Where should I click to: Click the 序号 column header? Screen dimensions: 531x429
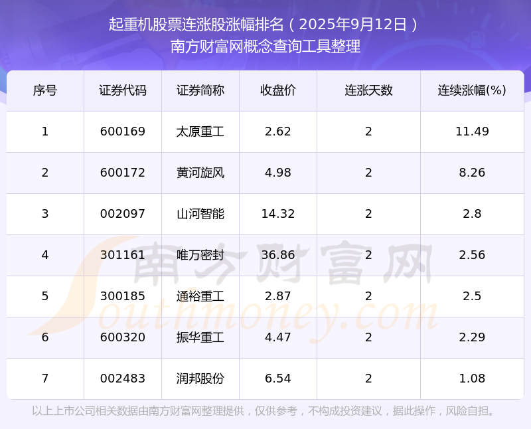click(x=45, y=90)
